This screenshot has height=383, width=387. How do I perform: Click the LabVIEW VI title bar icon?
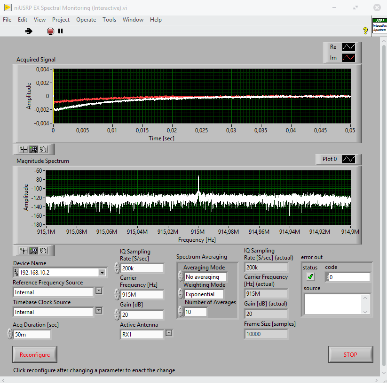8,8
